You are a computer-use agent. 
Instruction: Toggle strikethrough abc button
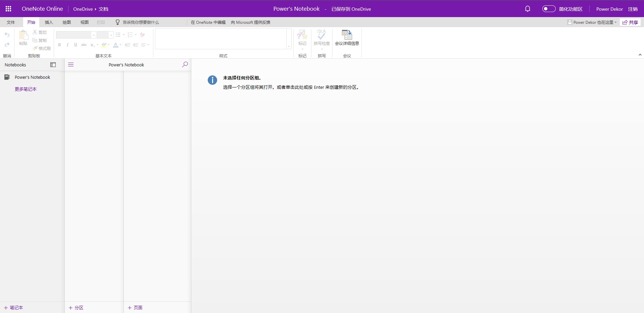coord(84,45)
